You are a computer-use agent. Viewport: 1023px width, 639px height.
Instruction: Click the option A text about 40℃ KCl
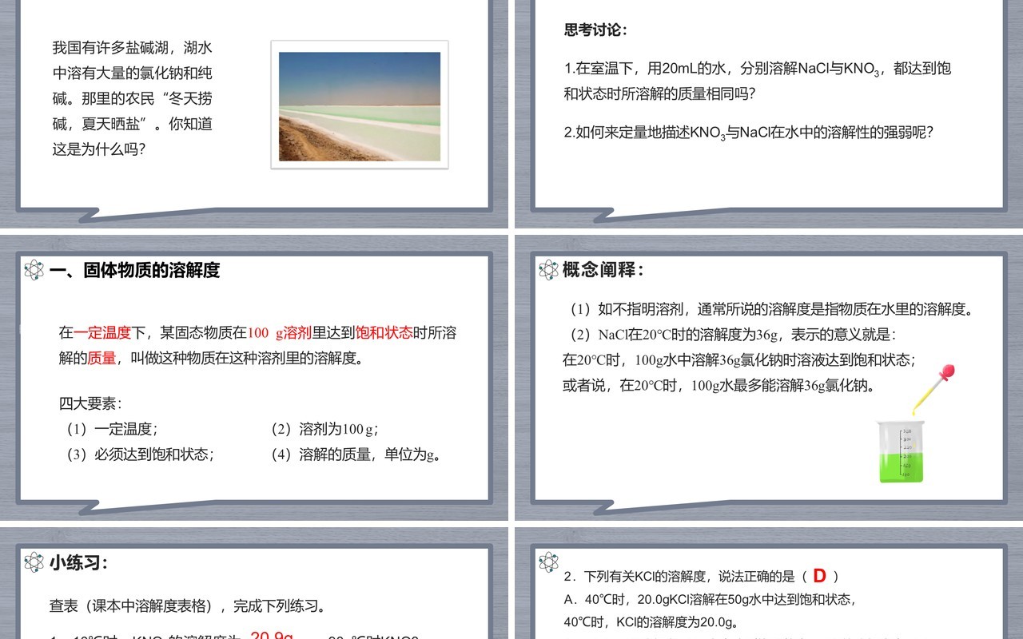pyautogui.click(x=711, y=598)
